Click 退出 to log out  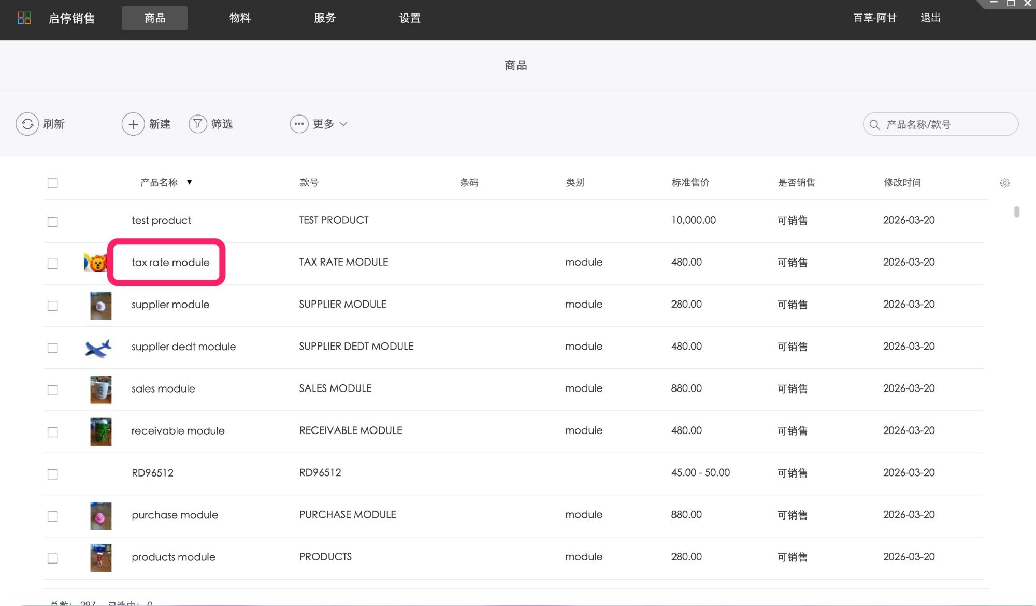[x=930, y=18]
